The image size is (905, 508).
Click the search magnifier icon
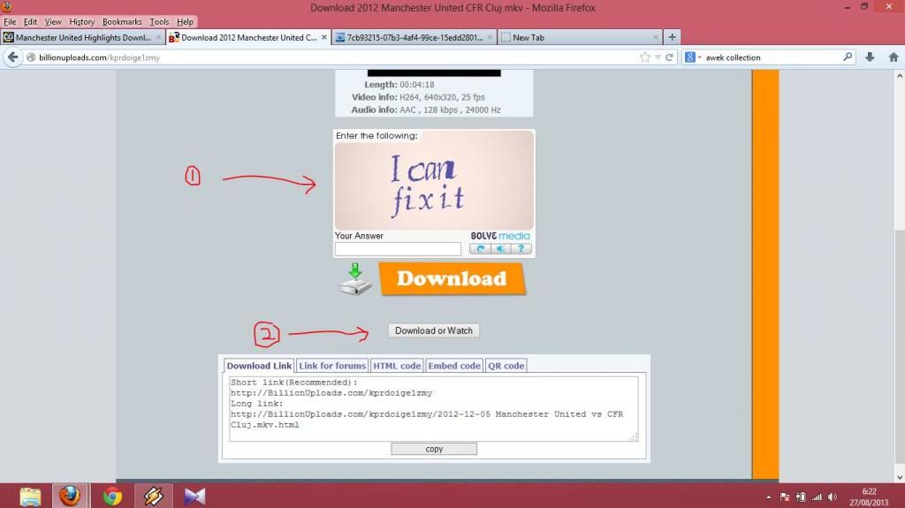[848, 57]
